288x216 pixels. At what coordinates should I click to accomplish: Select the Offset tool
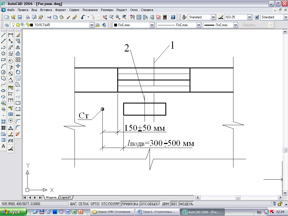[x=18, y=53]
